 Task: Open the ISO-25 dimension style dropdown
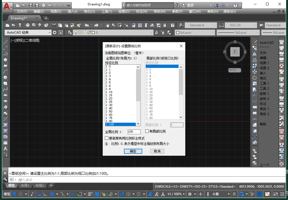tap(241, 25)
